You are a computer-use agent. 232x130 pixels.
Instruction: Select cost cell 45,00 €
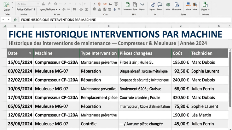181,124
